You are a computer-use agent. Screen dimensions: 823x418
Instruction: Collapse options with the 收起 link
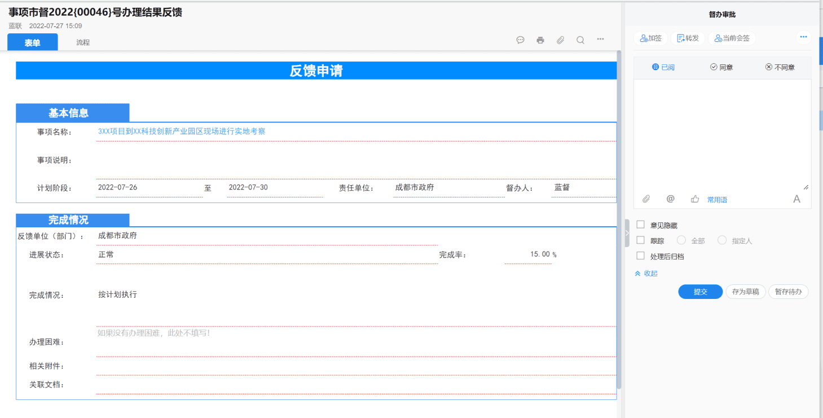coord(646,274)
